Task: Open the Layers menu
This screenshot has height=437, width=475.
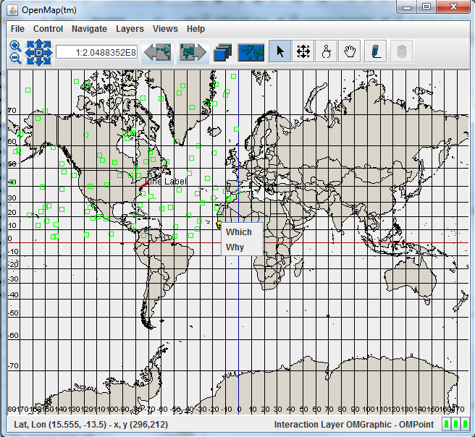Action: (130, 29)
